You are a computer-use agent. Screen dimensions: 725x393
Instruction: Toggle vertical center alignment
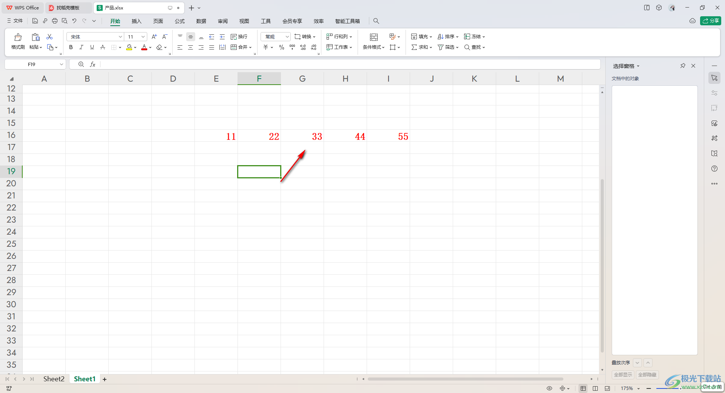click(191, 37)
